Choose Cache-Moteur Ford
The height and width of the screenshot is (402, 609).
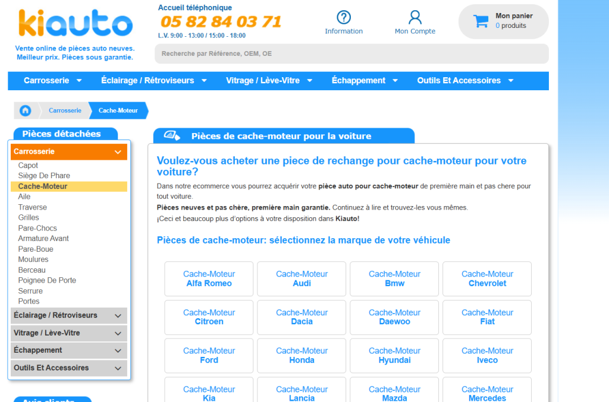click(x=209, y=356)
